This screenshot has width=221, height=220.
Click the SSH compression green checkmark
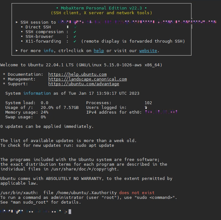point(75,32)
